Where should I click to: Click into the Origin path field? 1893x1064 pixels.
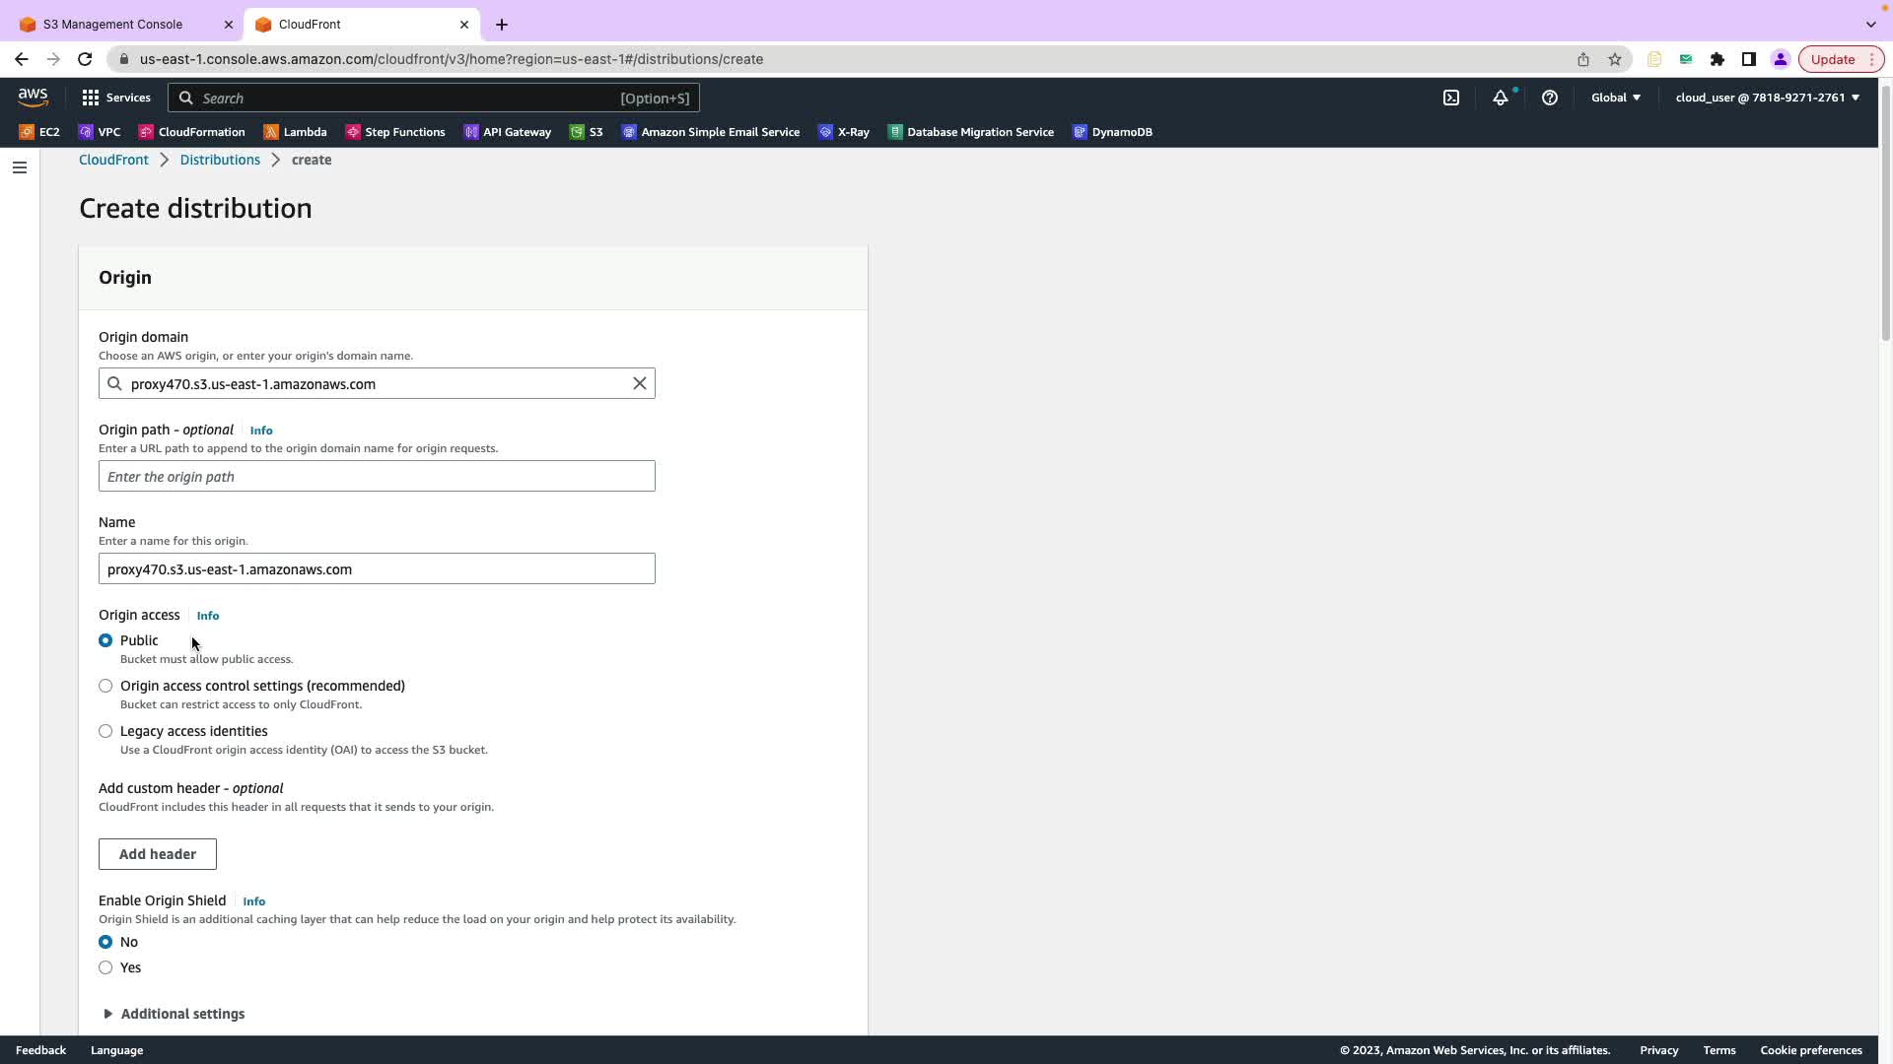tap(377, 477)
